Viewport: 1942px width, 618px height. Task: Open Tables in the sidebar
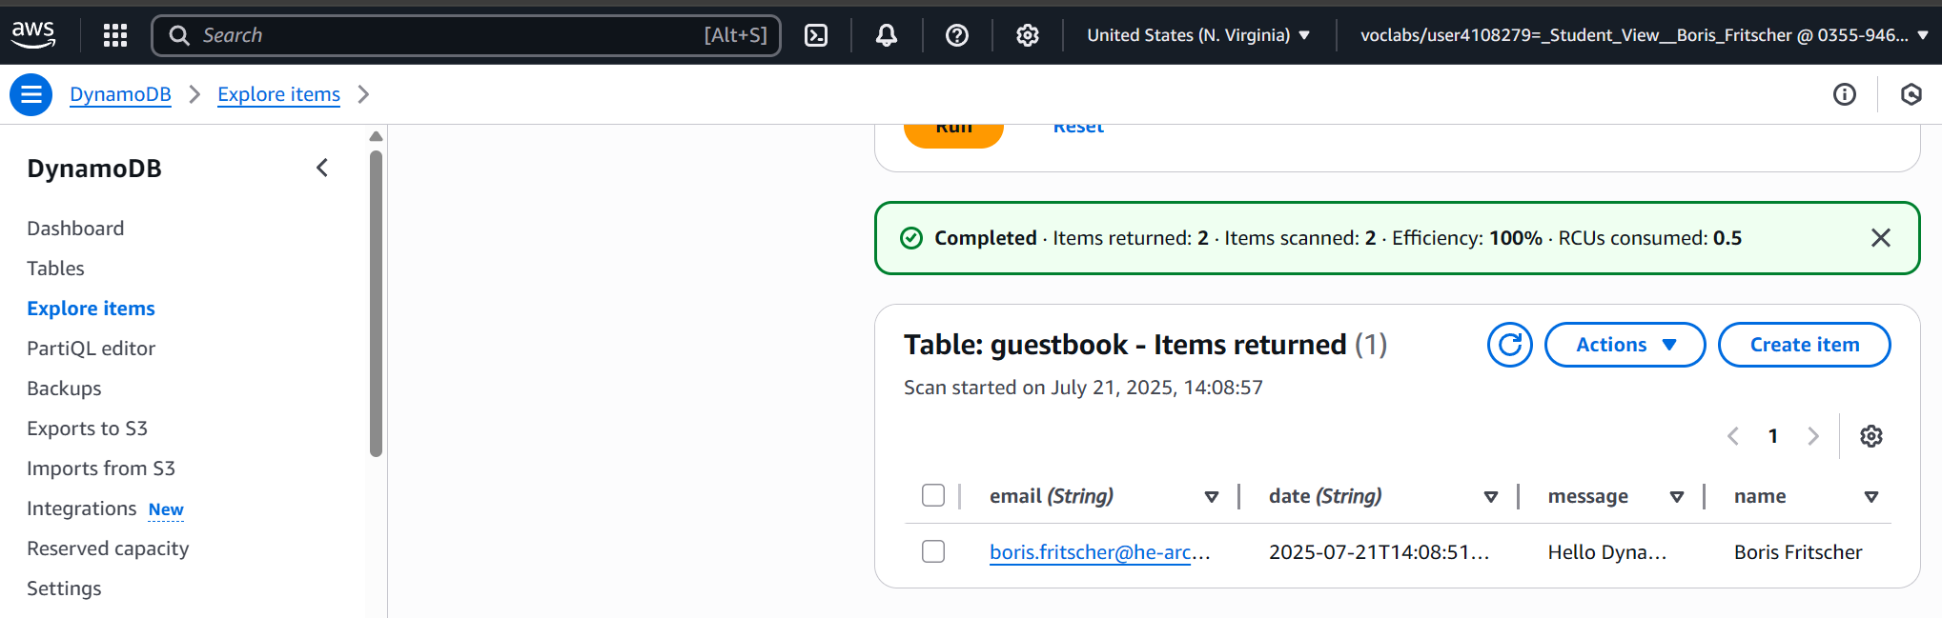pos(55,269)
